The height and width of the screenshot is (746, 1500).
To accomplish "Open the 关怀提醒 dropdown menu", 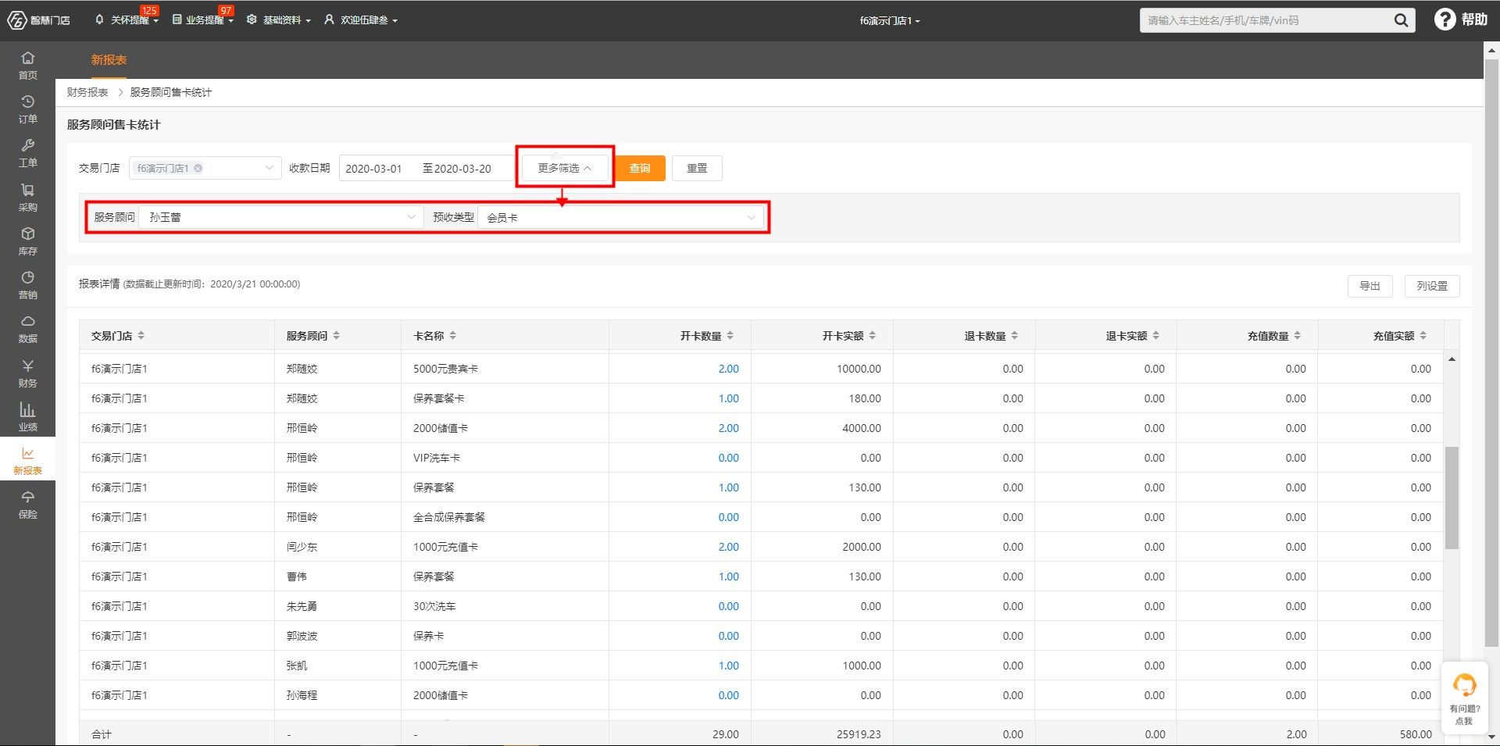I will [x=127, y=20].
